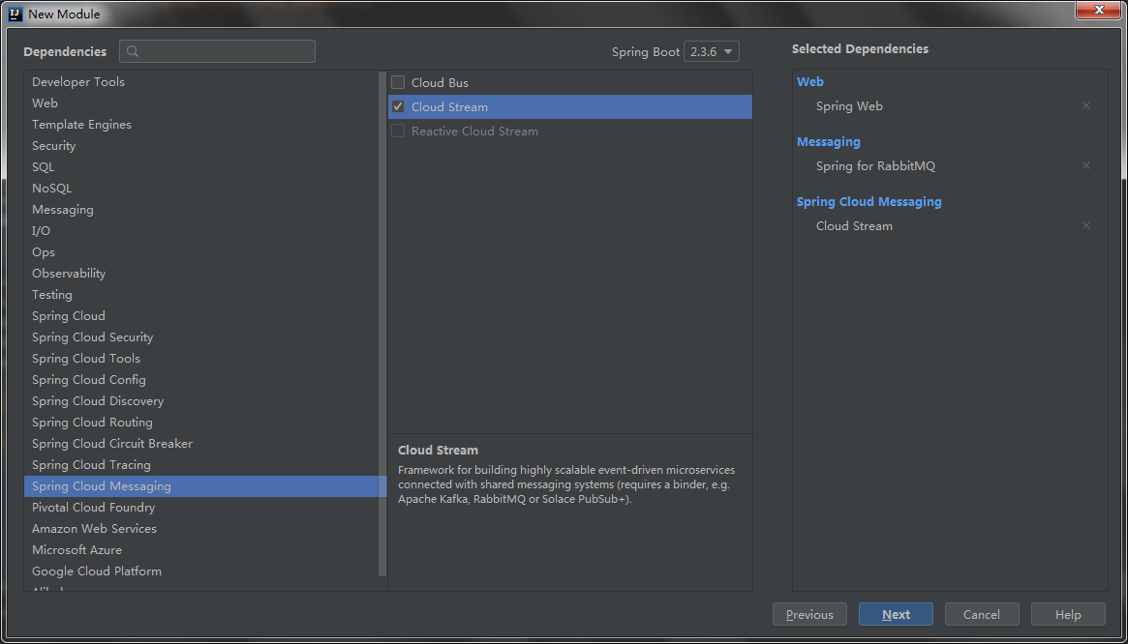1128x644 pixels.
Task: Click the IntelliJ icon in title bar
Action: [x=15, y=14]
